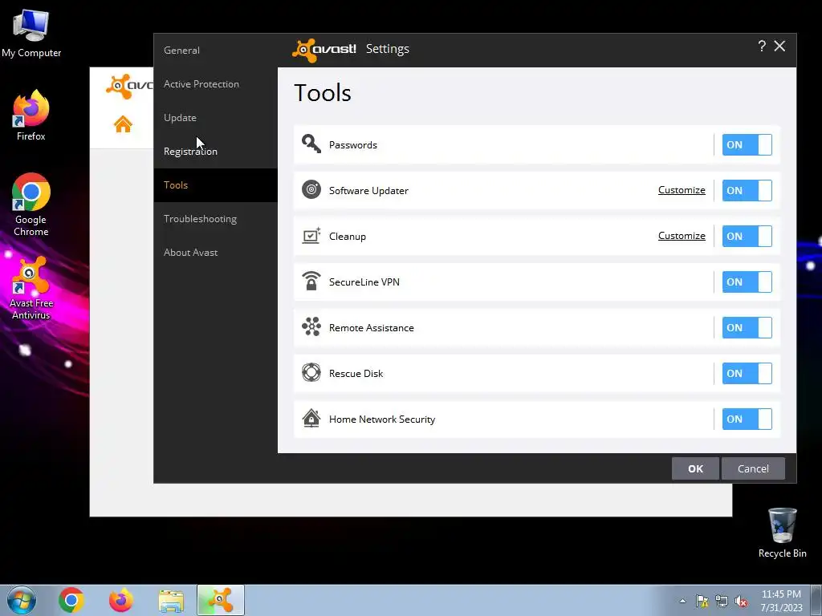Select the Recycle Bin desktop icon

pos(782,533)
